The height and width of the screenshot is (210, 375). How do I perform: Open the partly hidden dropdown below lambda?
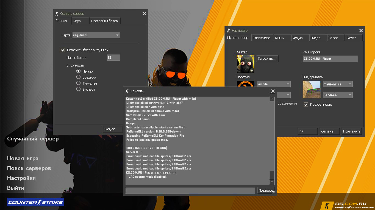pyautogui.click(x=284, y=95)
